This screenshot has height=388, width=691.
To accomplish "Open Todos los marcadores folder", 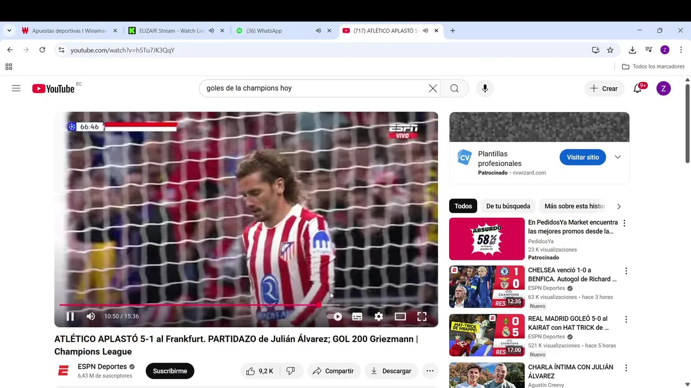I will tap(653, 67).
